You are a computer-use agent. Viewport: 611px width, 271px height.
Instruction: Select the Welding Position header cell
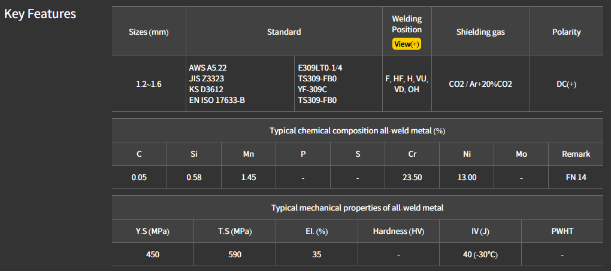(407, 25)
